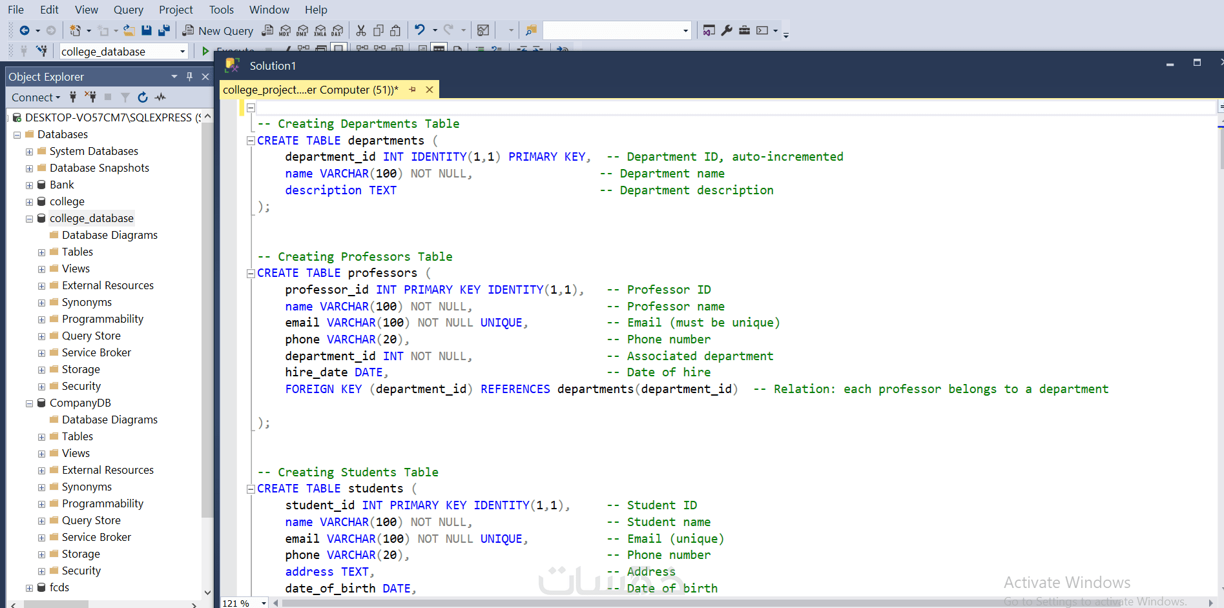Click the Undo arrow icon
This screenshot has height=608, width=1224.
(x=420, y=30)
